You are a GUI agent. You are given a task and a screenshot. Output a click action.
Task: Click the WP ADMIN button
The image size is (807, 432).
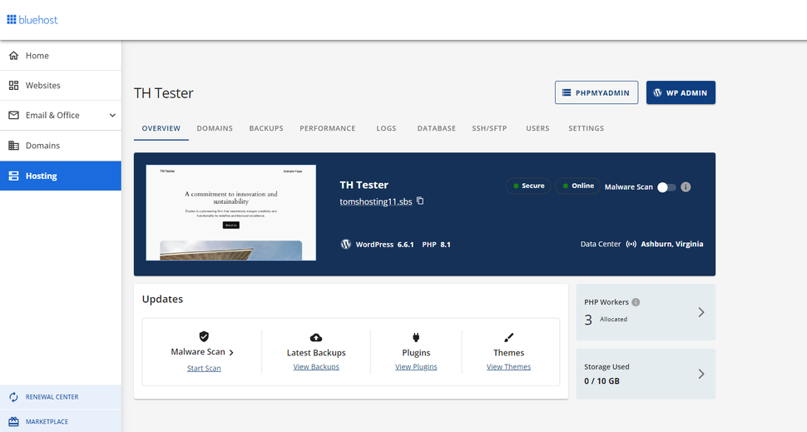[681, 92]
